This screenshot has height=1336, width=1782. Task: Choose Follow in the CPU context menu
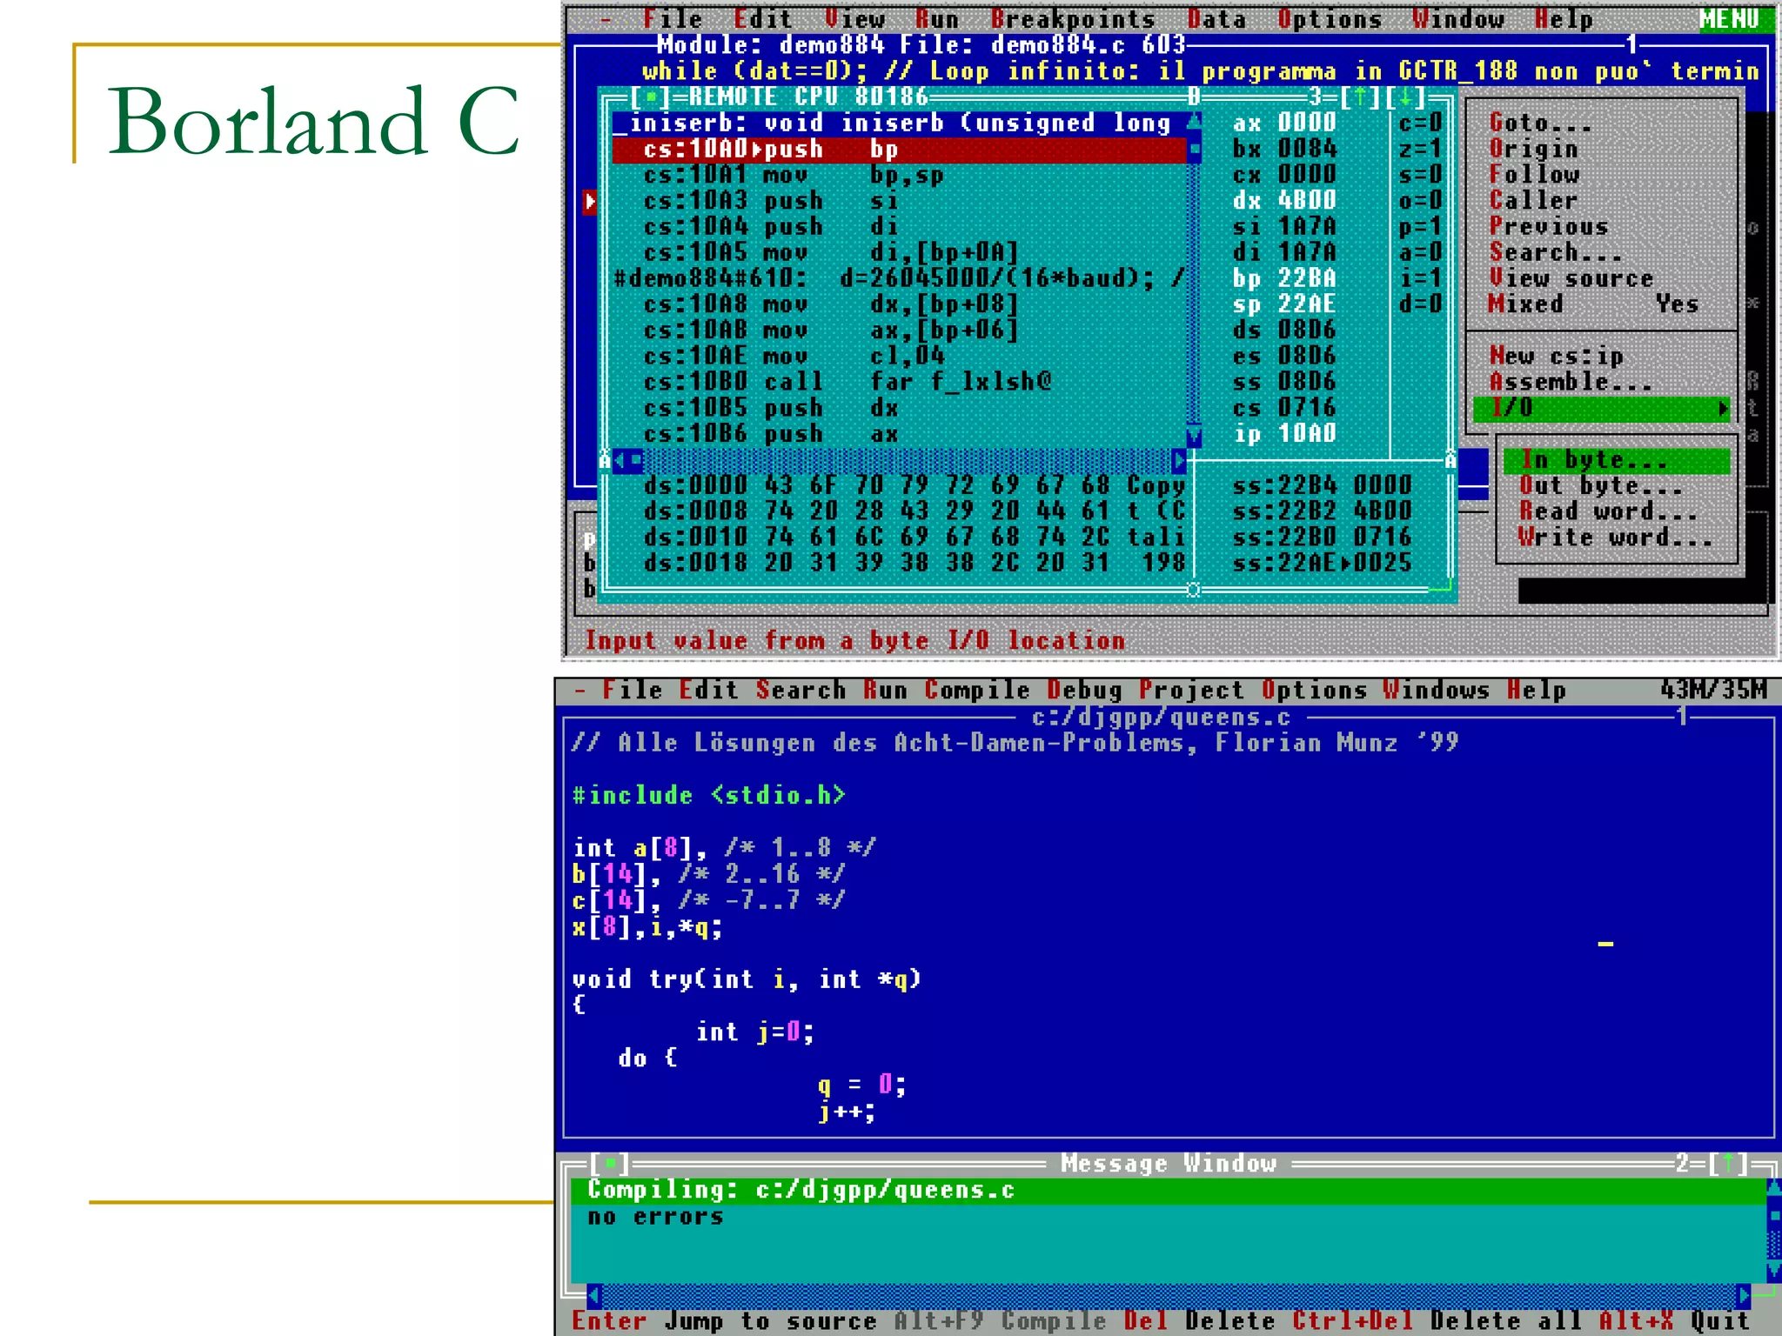pyautogui.click(x=1532, y=174)
